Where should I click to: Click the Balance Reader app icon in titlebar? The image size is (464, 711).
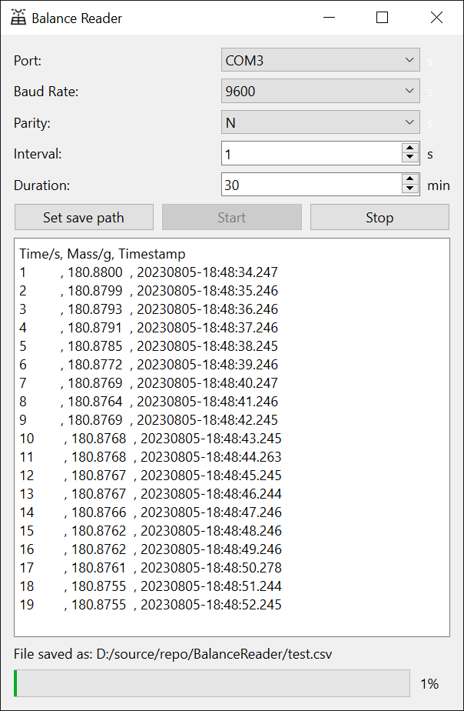19,17
